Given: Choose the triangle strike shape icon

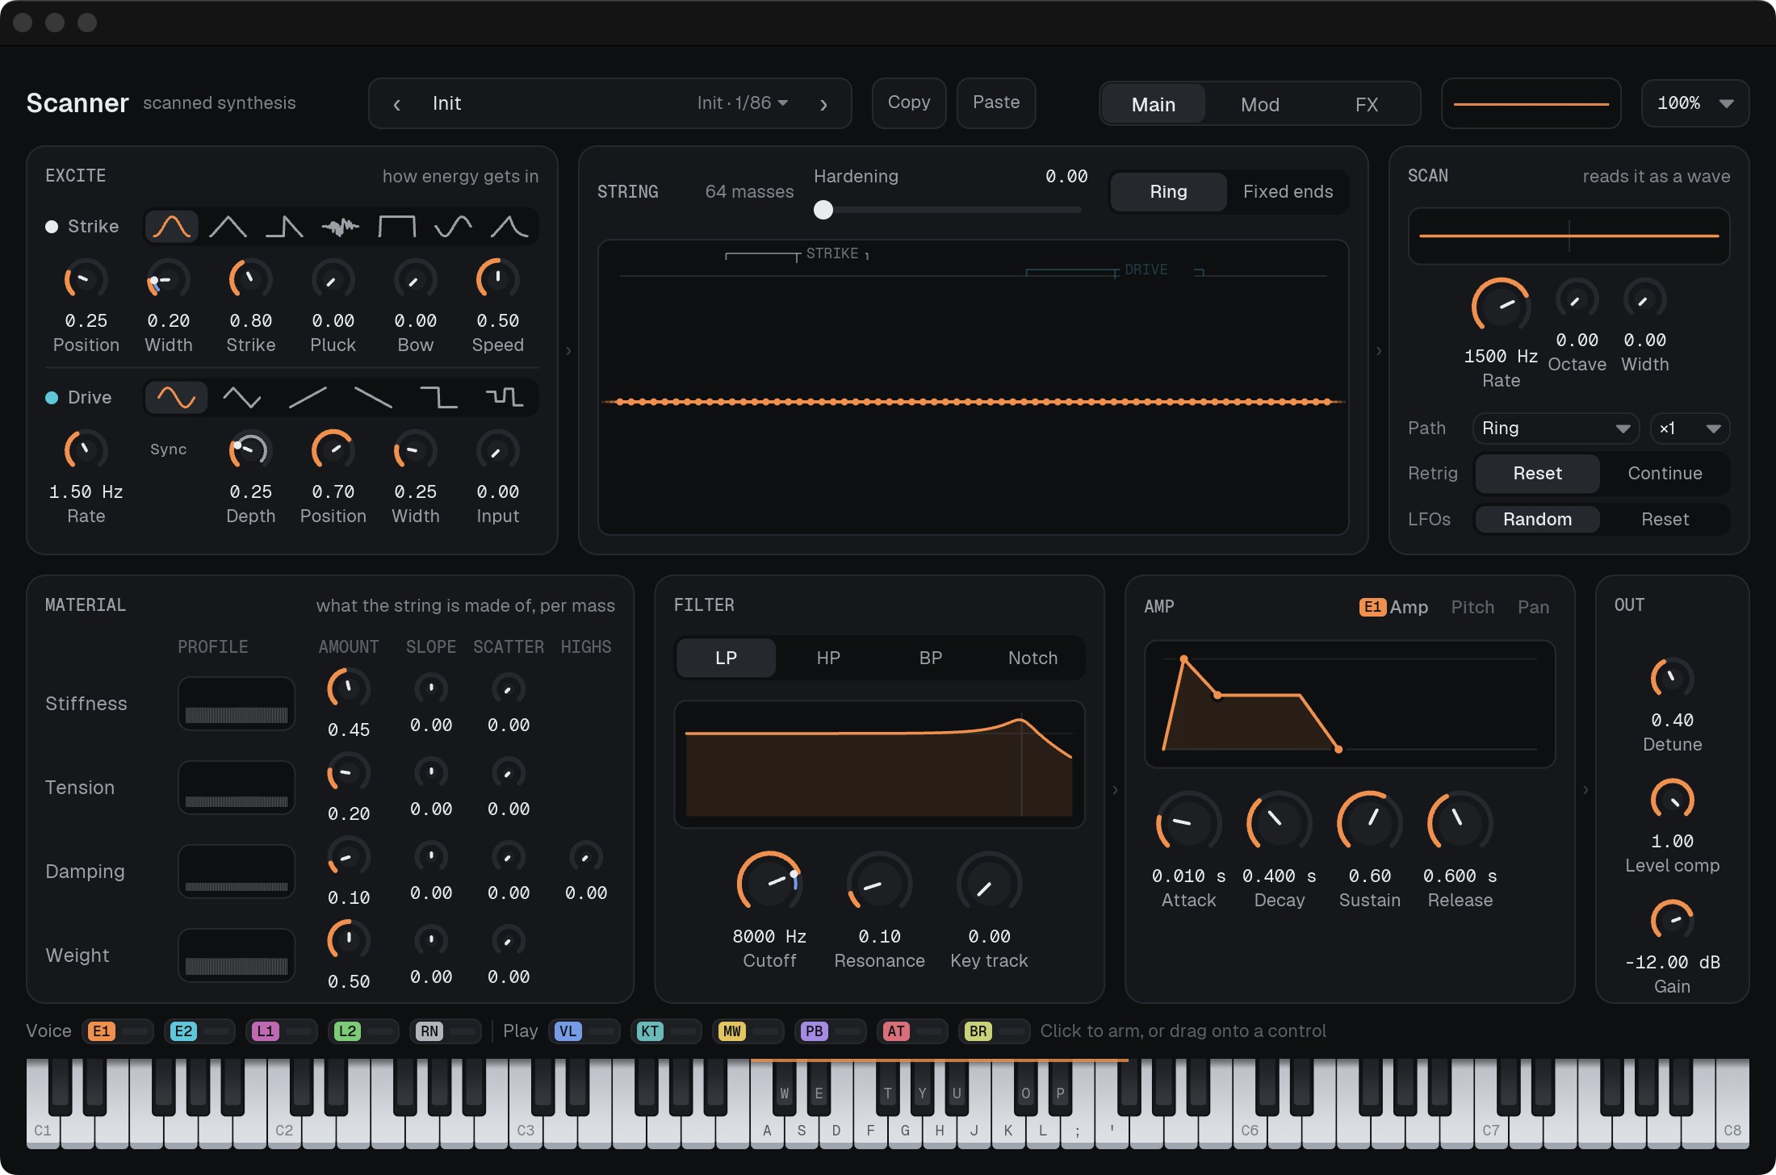Looking at the screenshot, I should click(x=228, y=227).
